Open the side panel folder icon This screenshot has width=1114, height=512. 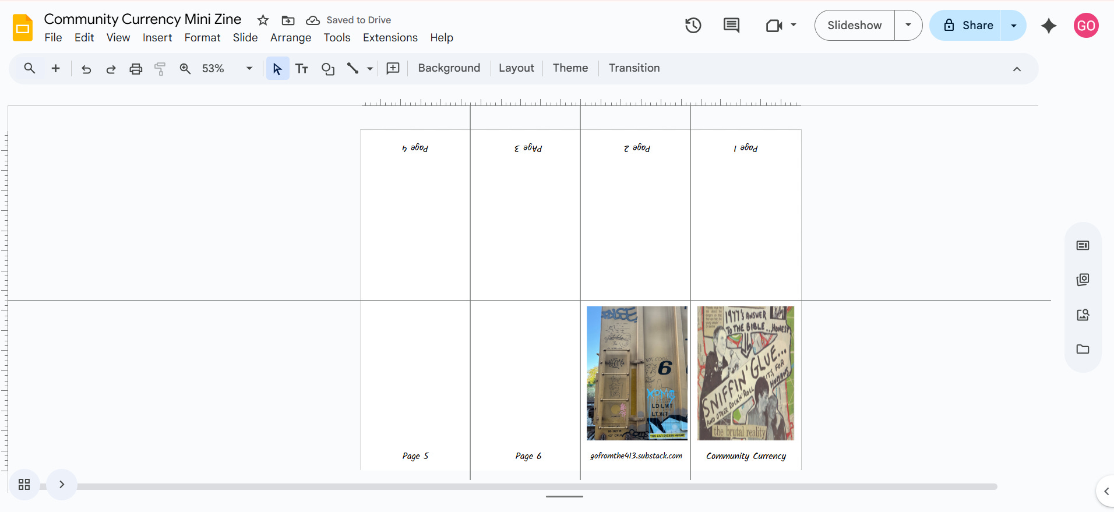click(x=1083, y=349)
